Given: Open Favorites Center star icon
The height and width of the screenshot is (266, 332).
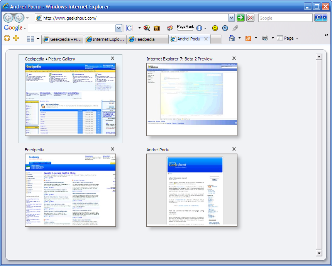Looking at the screenshot, I should (x=7, y=38).
